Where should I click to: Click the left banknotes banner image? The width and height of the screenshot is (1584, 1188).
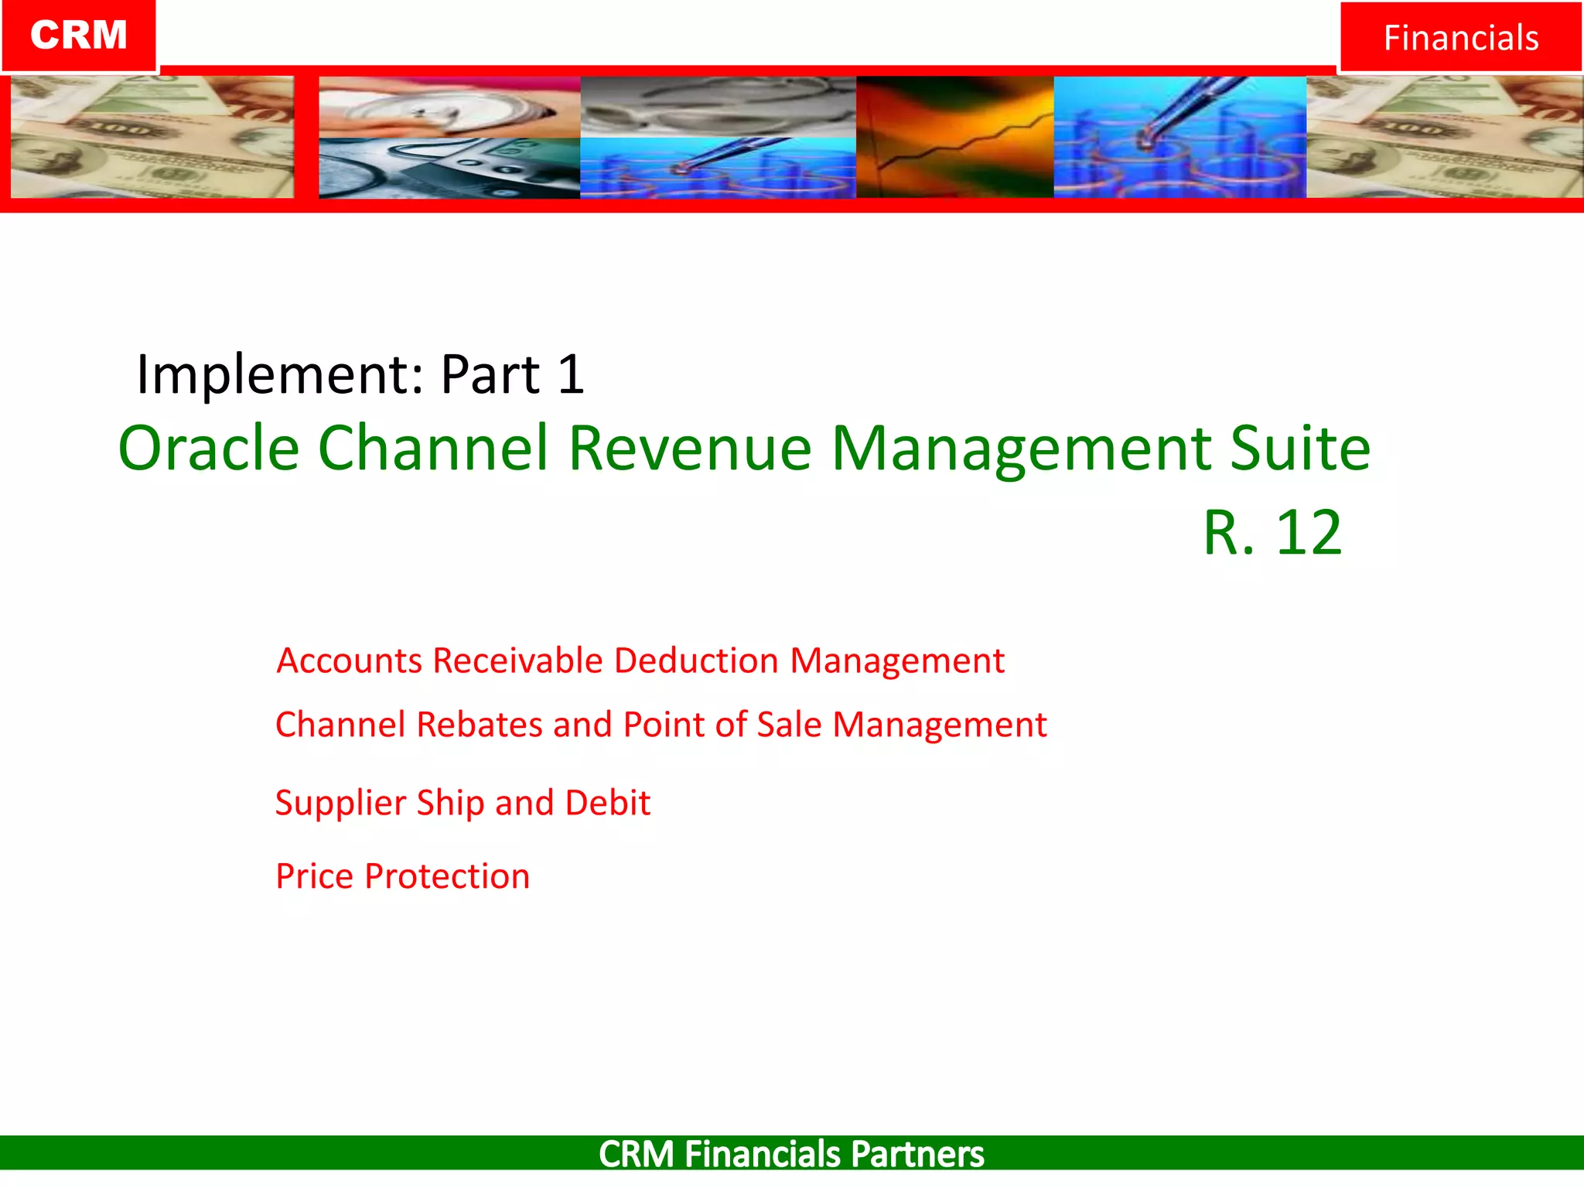tap(152, 137)
